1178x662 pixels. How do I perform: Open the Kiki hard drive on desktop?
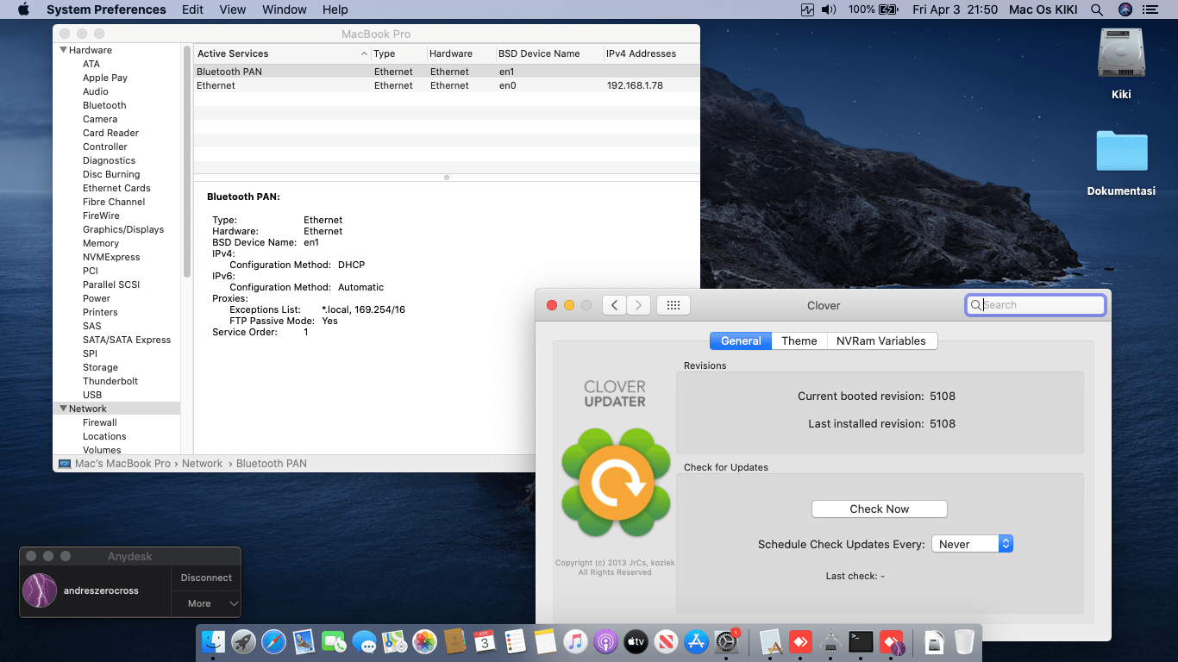[x=1120, y=54]
